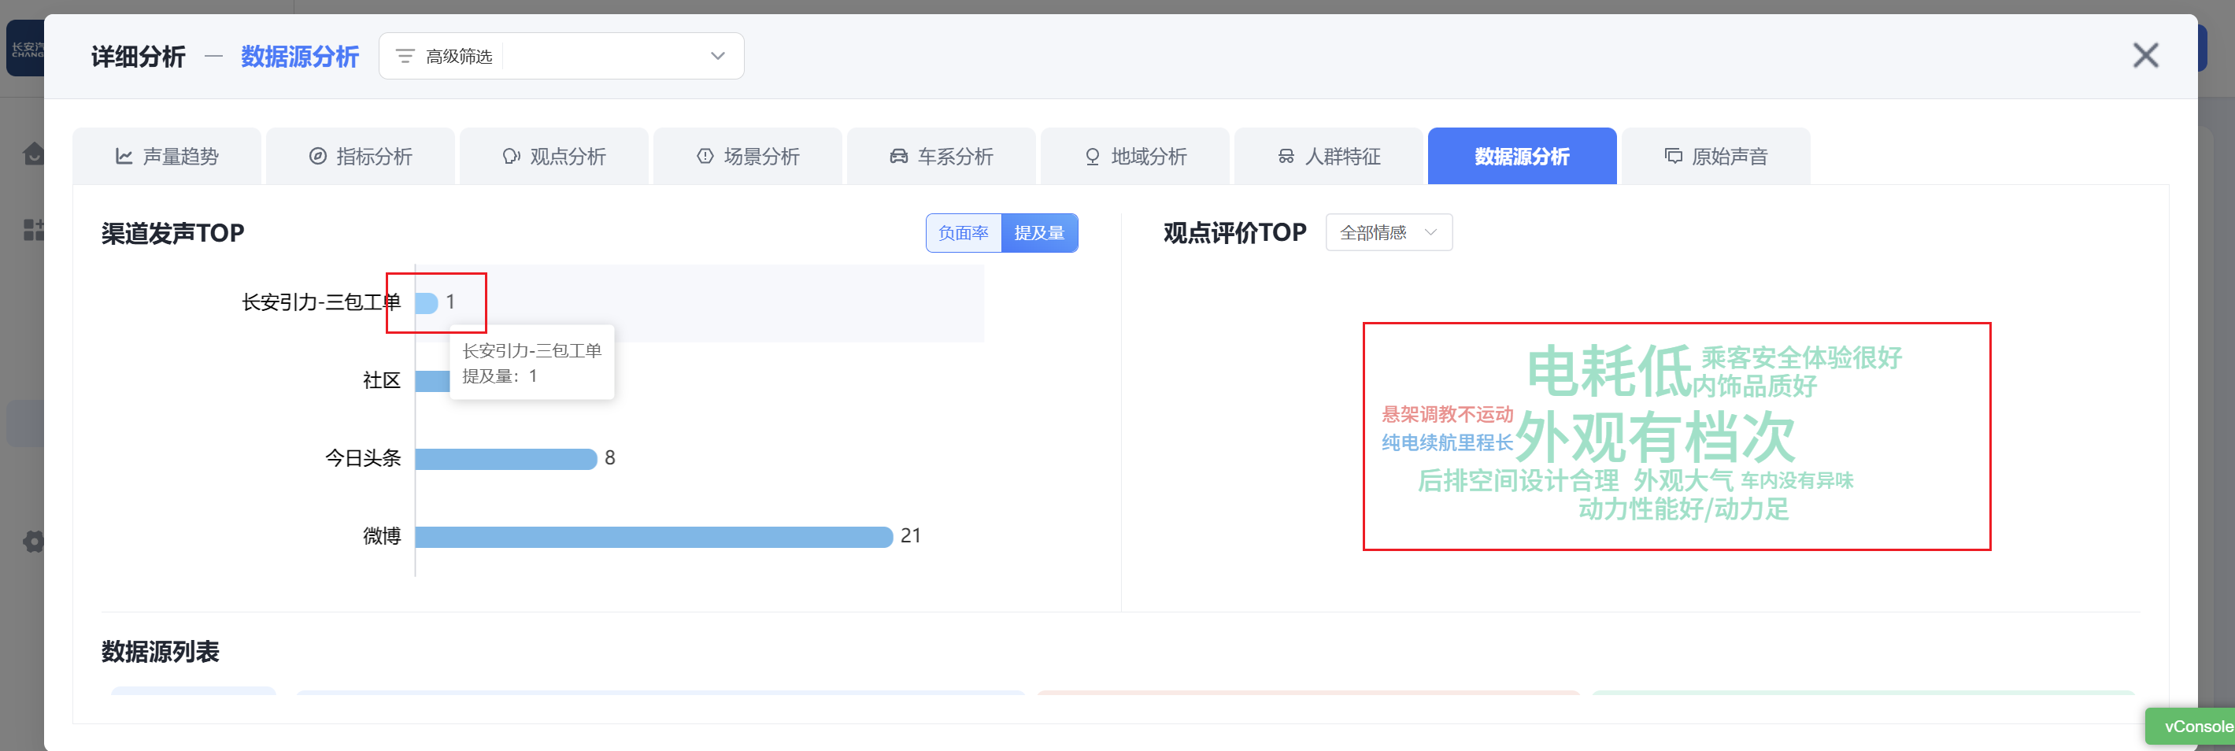Viewport: 2235px width, 751px height.
Task: Click the 车系分析 car icon
Action: click(899, 157)
